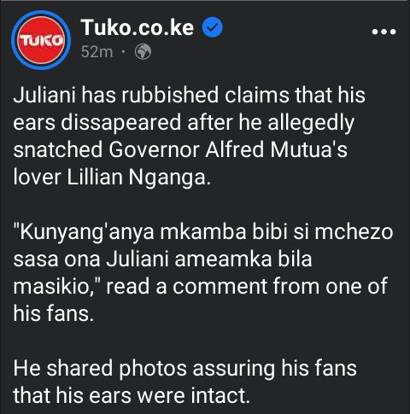Click the globe public audience icon
The width and height of the screenshot is (410, 414).
tap(143, 52)
